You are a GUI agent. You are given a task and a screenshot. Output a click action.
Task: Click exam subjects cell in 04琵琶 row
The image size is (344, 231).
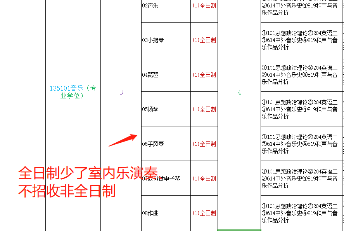click(x=299, y=75)
